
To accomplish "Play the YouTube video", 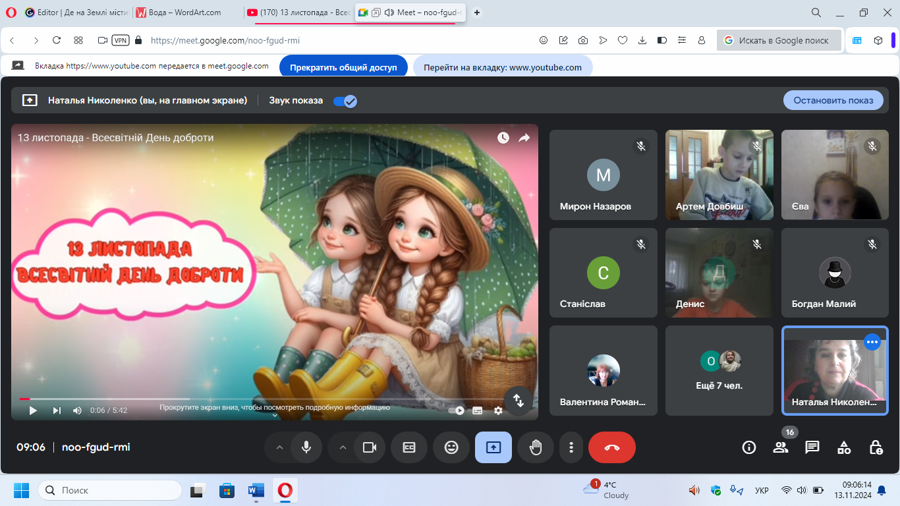I will tap(33, 410).
